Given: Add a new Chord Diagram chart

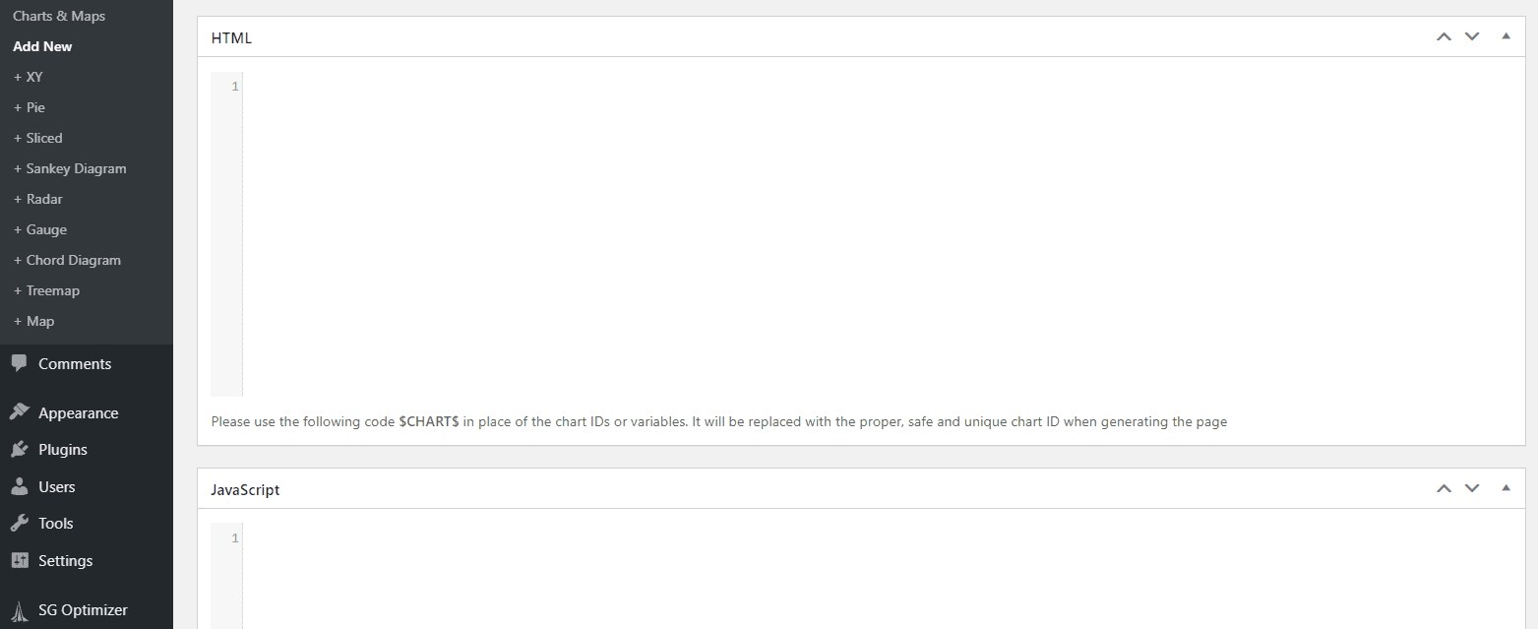Looking at the screenshot, I should coord(67,260).
